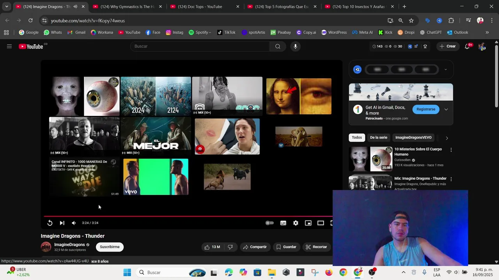The width and height of the screenshot is (499, 280).
Task: Show hidden system tray icons
Action: [x=403, y=272]
